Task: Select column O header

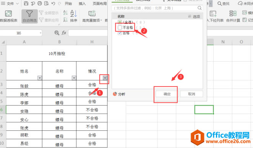Action: (x=241, y=42)
